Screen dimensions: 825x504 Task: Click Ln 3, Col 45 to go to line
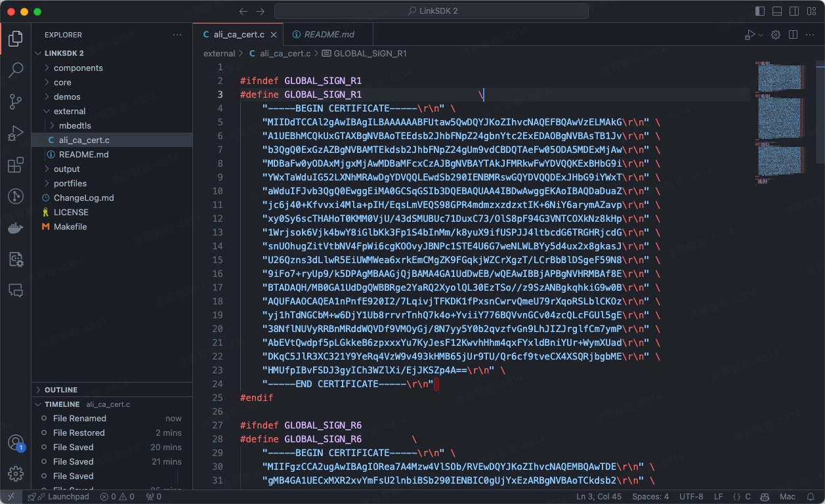coord(599,497)
